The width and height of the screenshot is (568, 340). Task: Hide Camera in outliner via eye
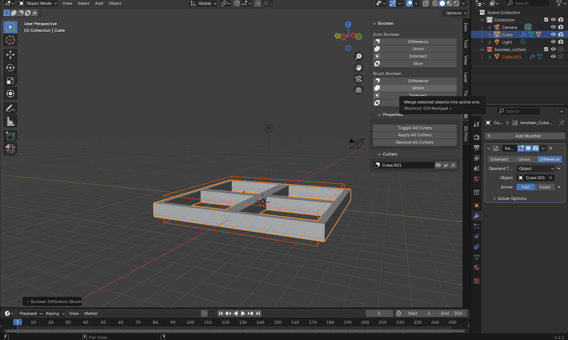point(553,27)
